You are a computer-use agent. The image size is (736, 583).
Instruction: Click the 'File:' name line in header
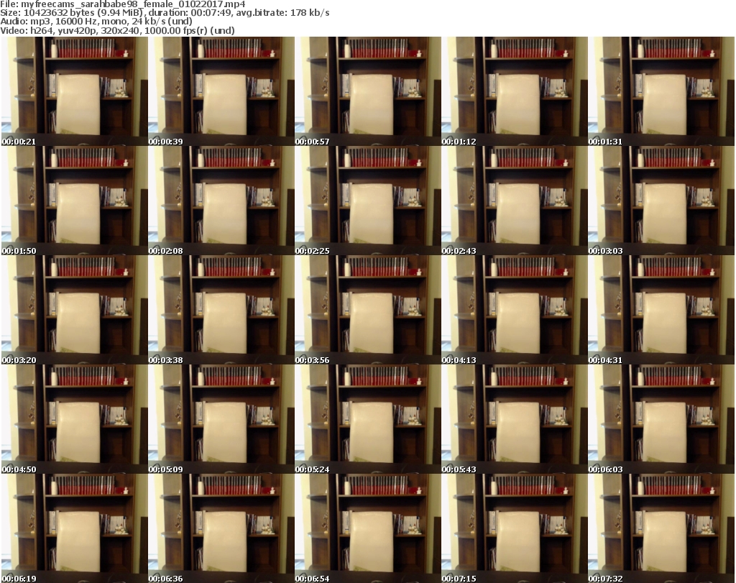(x=122, y=4)
